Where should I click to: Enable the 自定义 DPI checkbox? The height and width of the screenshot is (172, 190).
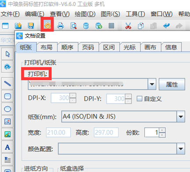coord(139,99)
